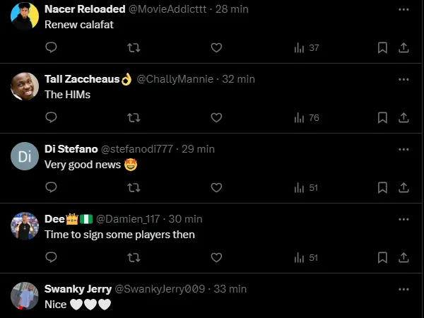Repost Nacer Reloaded's tweet
This screenshot has height=318, width=424.
pyautogui.click(x=133, y=47)
